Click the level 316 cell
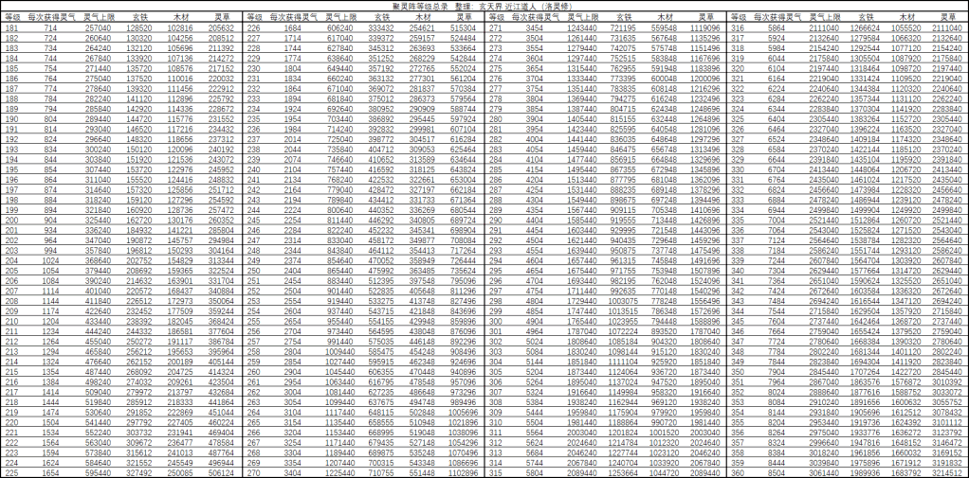 pos(739,29)
